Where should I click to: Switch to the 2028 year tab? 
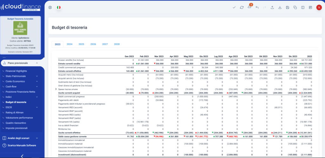117,44
